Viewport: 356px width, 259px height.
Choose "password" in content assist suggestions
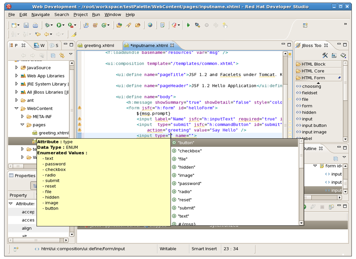[190, 184]
